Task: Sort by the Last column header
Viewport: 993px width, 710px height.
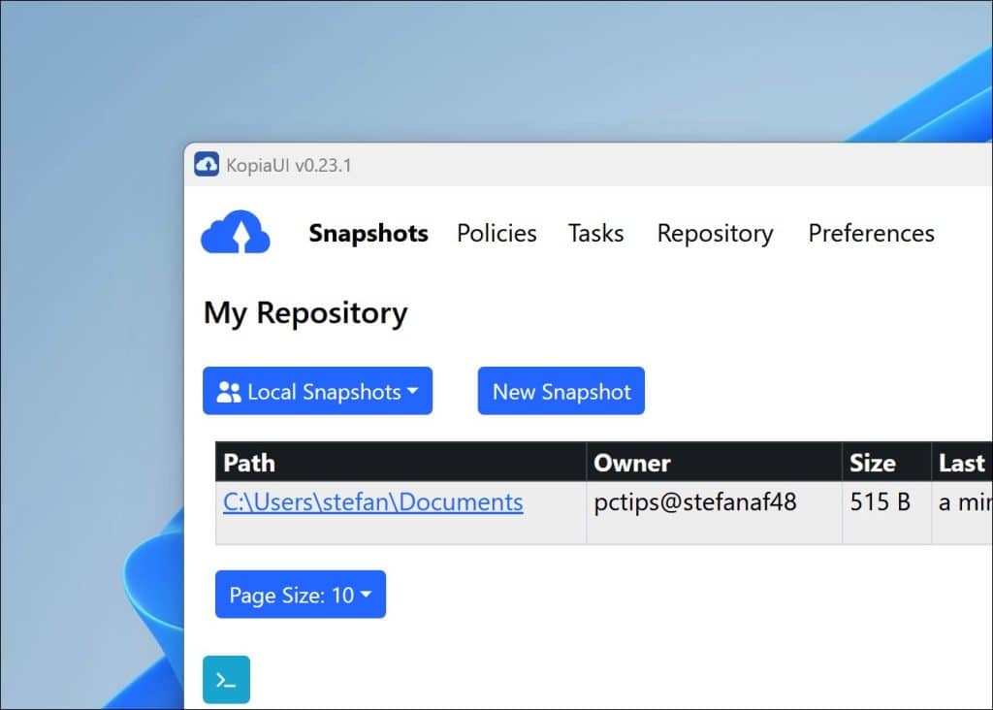Action: (x=962, y=462)
